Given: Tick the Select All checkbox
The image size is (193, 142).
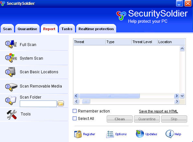Looking at the screenshot, I should (x=75, y=118).
